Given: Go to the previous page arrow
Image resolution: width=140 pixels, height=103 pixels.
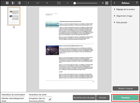Looking at the screenshot, I should coord(28,3).
